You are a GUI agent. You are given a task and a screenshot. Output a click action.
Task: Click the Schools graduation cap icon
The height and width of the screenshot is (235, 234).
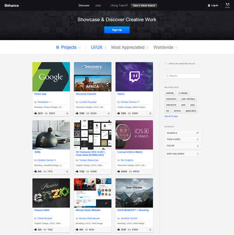click(x=198, y=133)
